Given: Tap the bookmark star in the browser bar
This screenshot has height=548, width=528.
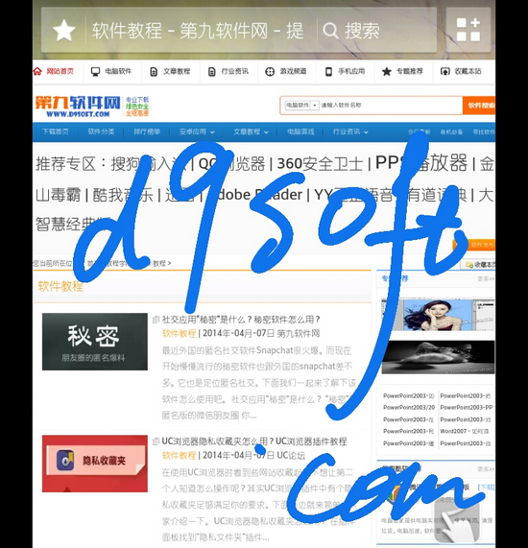Looking at the screenshot, I should coord(63,31).
